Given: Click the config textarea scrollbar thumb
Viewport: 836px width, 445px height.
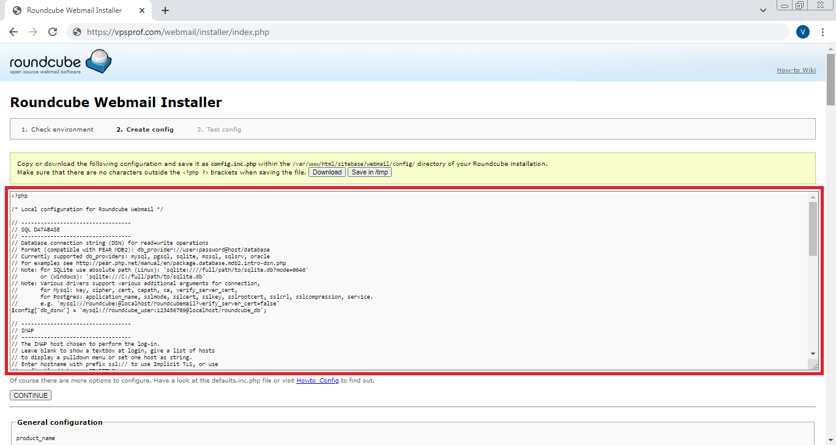Looking at the screenshot, I should (x=813, y=229).
